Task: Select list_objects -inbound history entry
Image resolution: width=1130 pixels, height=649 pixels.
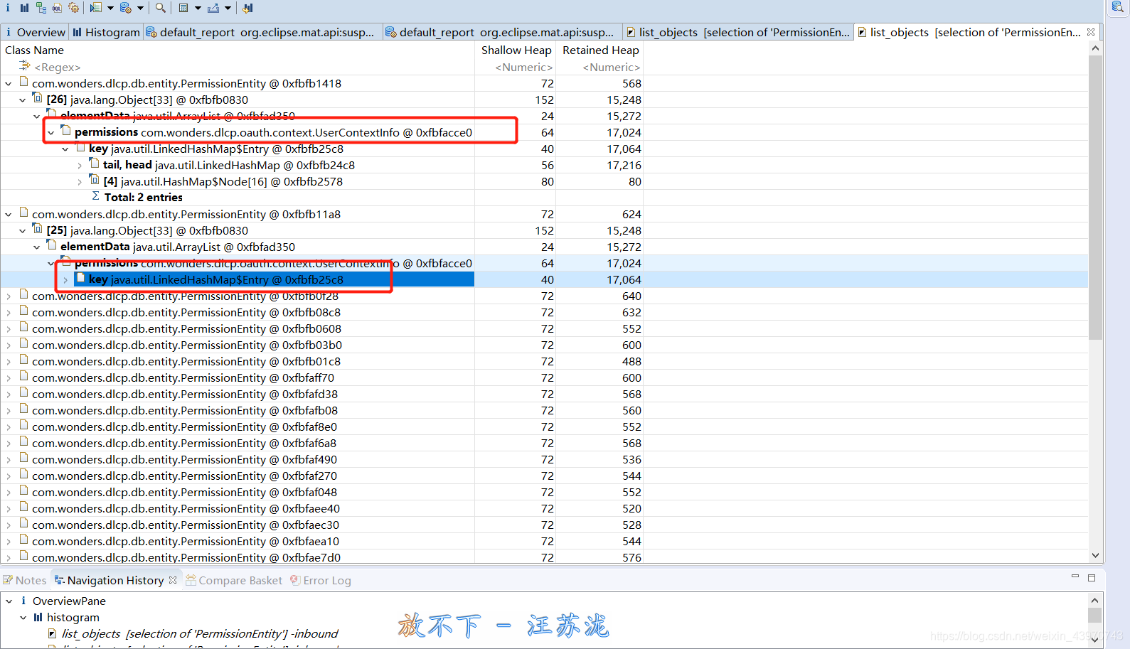Action: [199, 633]
